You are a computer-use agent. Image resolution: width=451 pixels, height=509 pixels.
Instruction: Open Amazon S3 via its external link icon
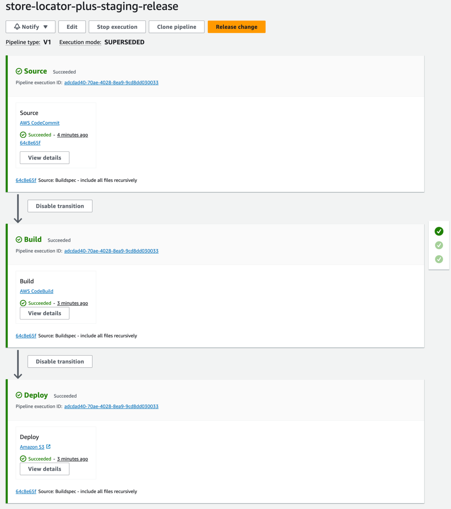48,446
